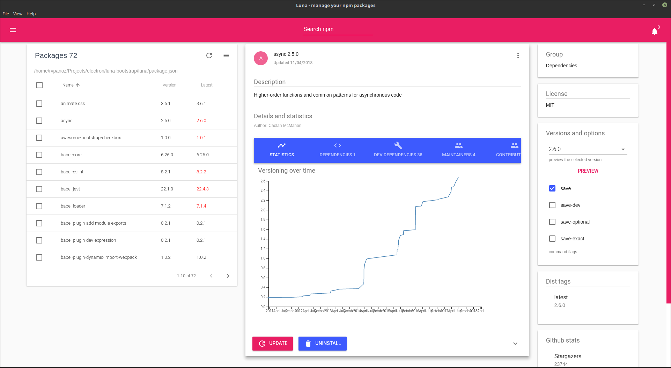Select the babel-core package name
The width and height of the screenshot is (671, 368).
click(71, 155)
